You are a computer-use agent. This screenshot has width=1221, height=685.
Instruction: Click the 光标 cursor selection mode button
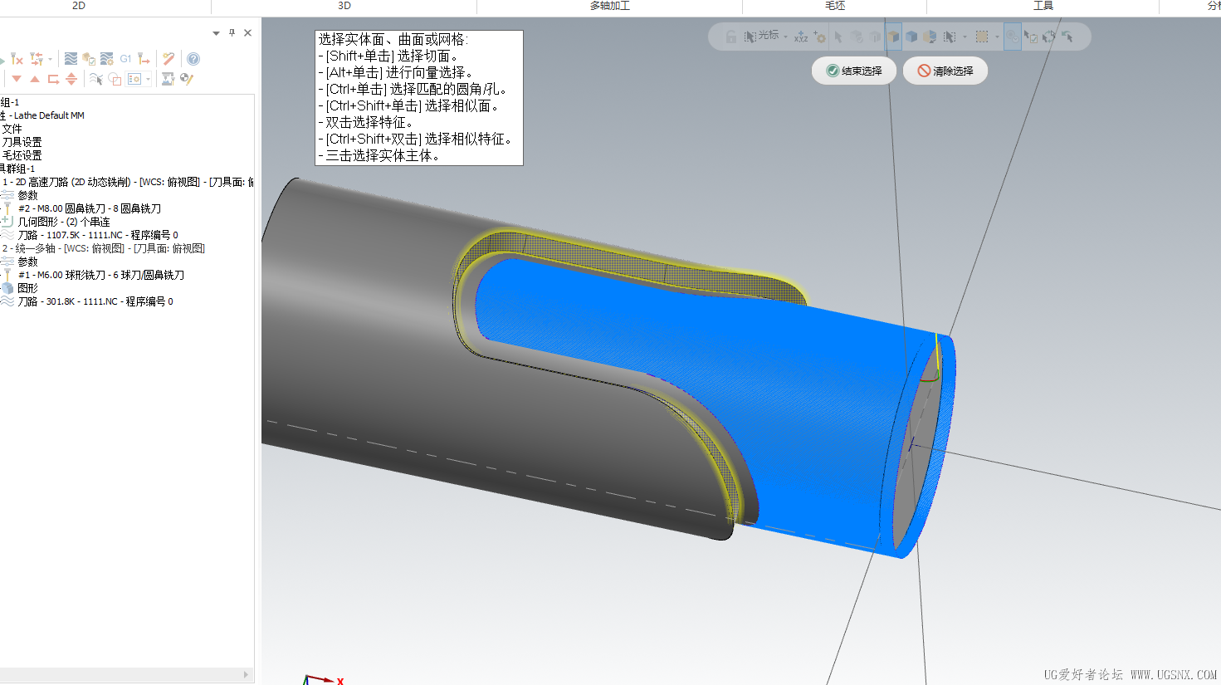[761, 37]
